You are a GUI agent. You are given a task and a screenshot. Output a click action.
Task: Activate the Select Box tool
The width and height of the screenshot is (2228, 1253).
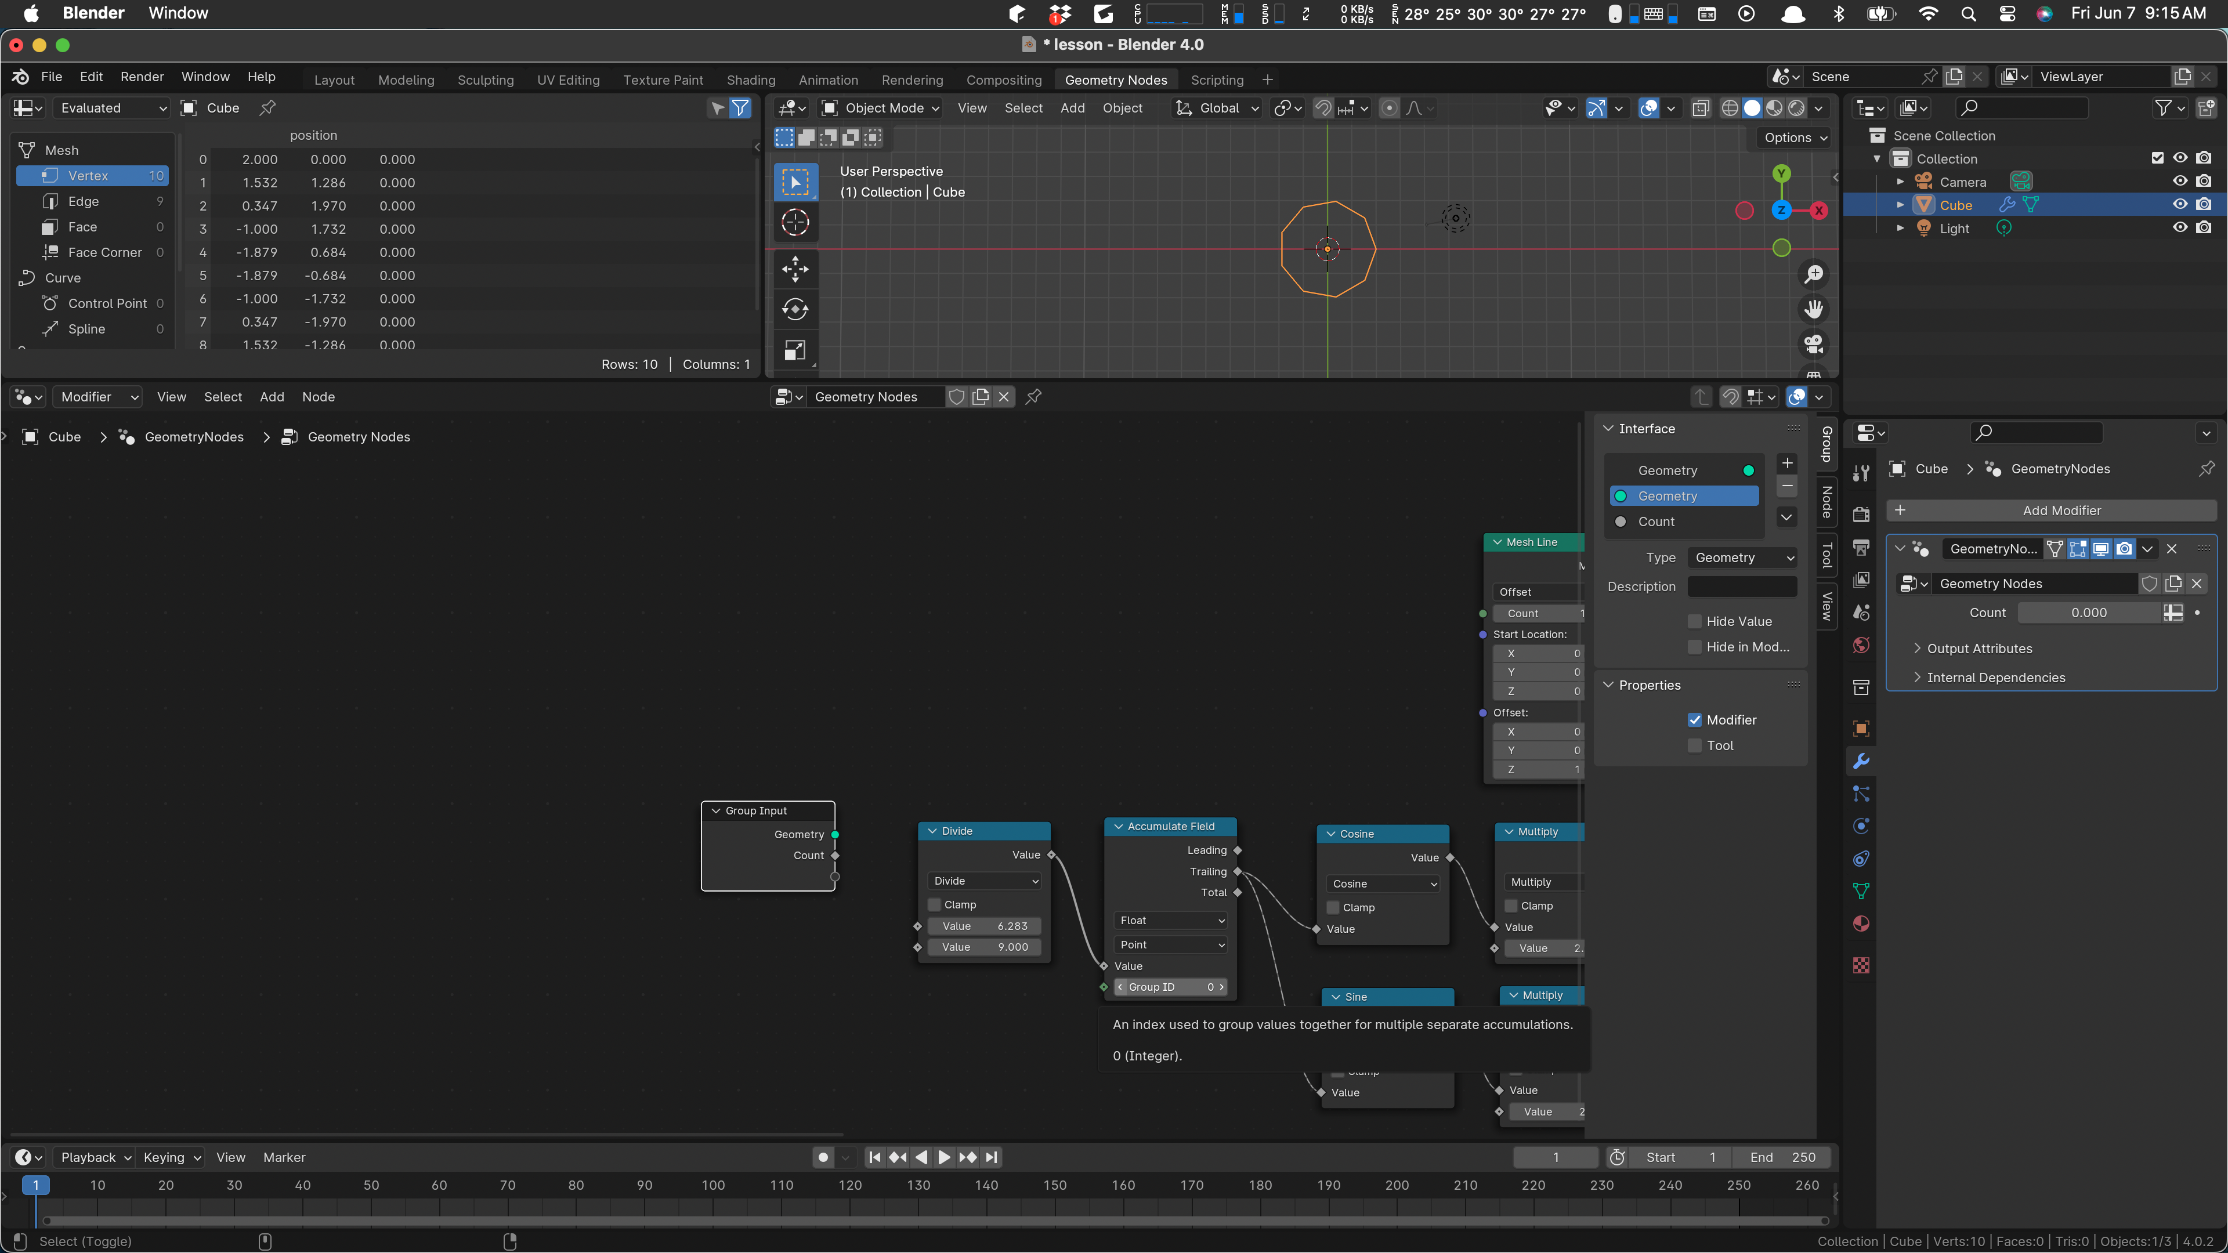click(x=795, y=182)
